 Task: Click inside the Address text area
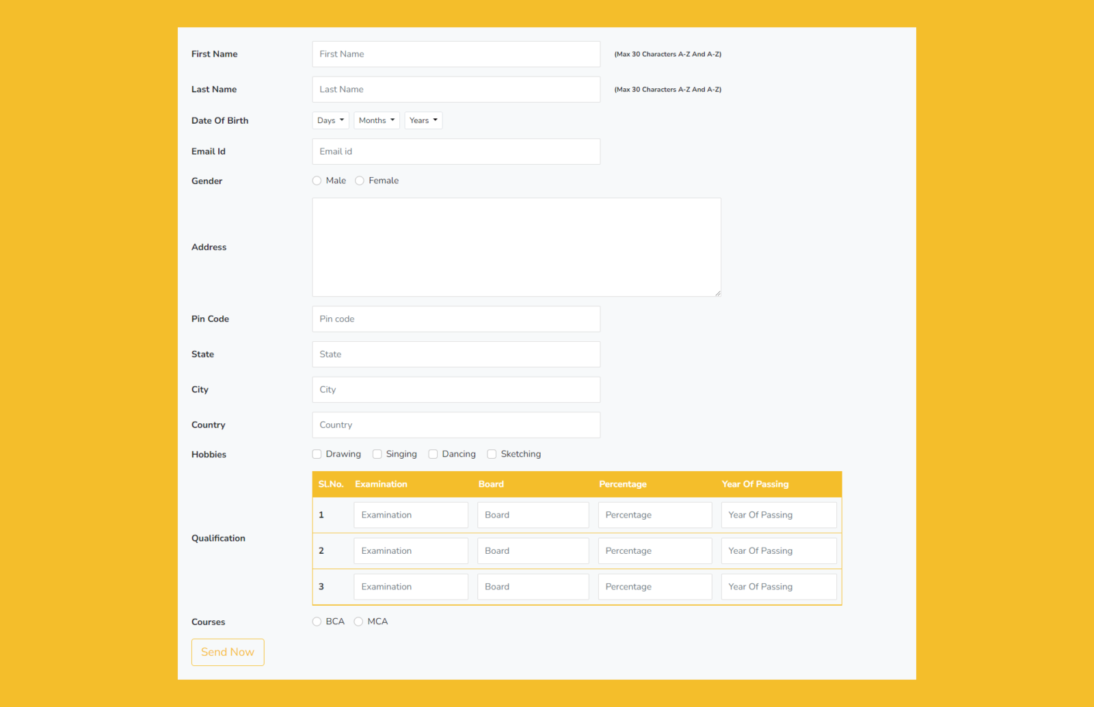[x=516, y=248]
